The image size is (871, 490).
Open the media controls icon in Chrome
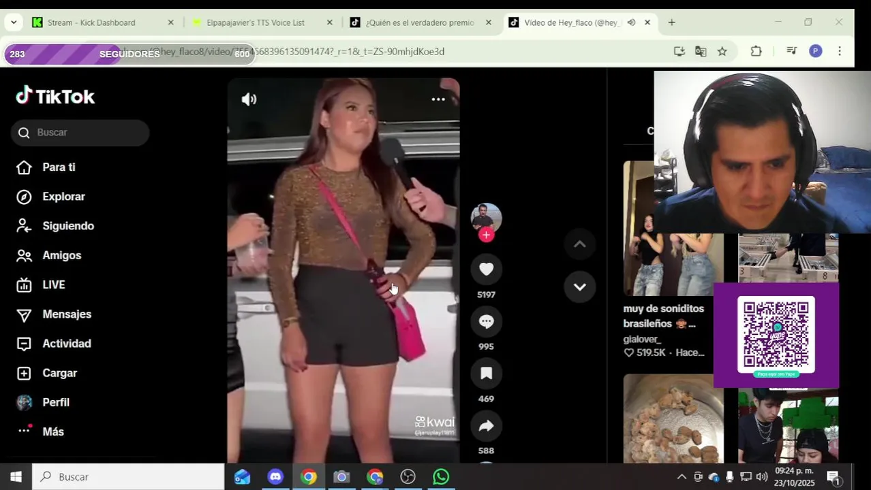(791, 51)
